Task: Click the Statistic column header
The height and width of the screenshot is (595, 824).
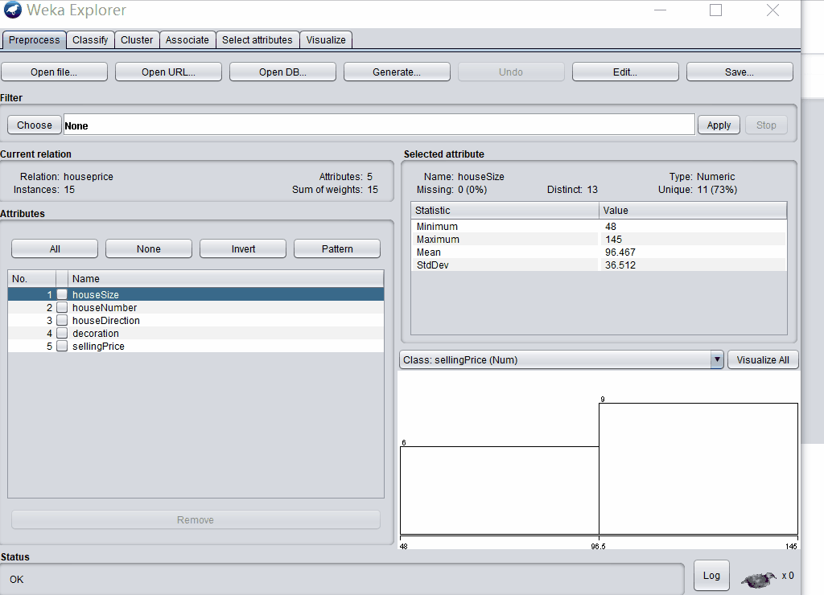Action: click(x=505, y=210)
